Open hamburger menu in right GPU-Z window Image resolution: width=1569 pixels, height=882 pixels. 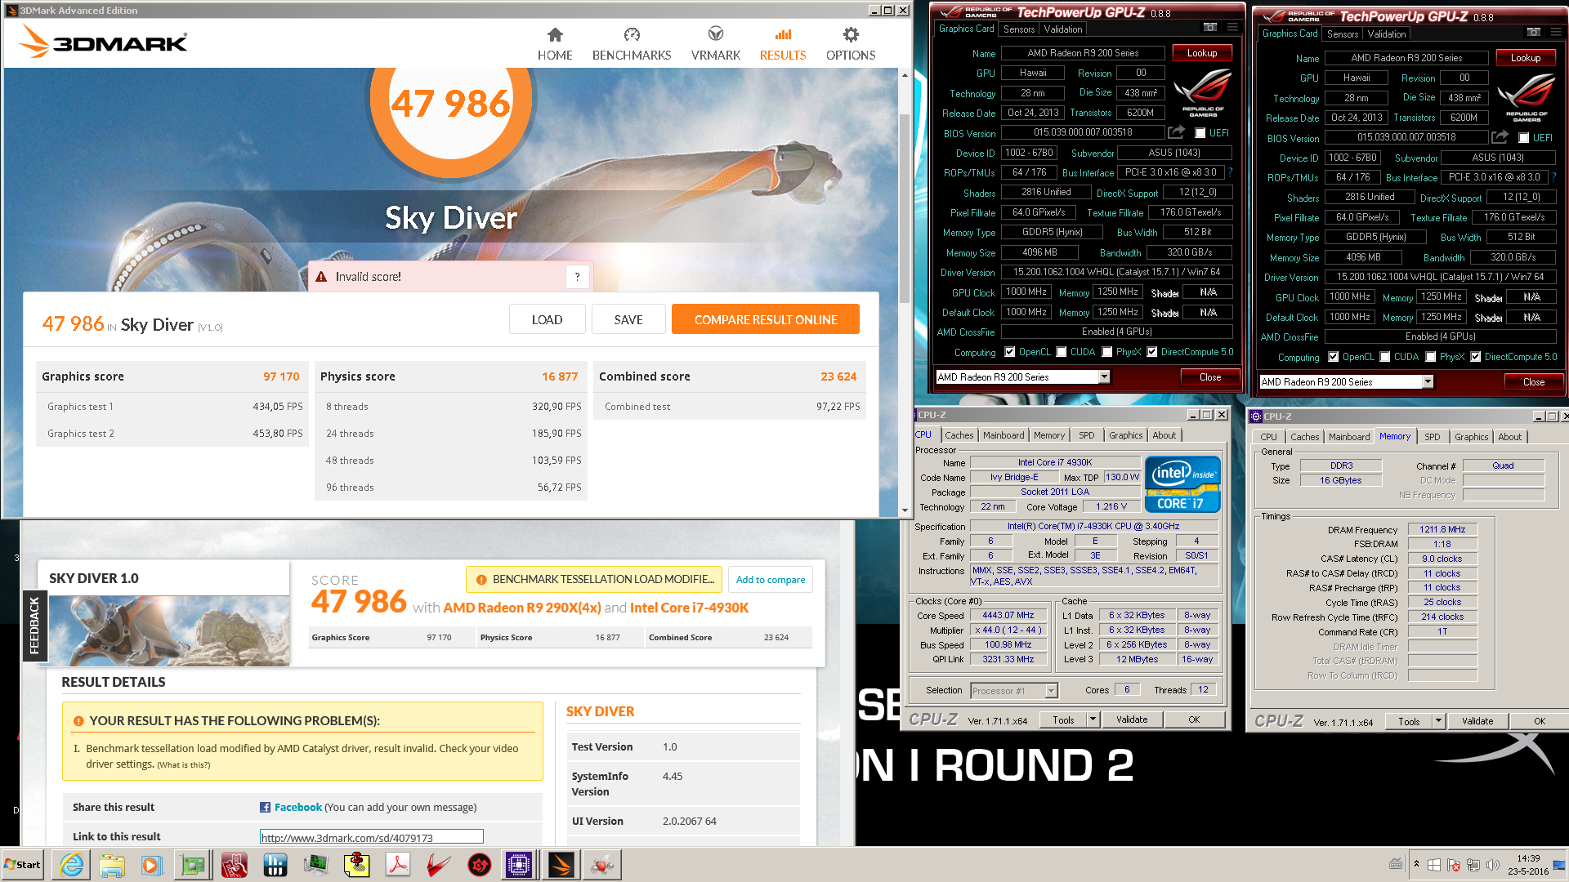[x=1556, y=33]
